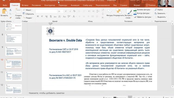Switch to the Design (Конструктор) tab

pyautogui.click(x=49, y=5)
